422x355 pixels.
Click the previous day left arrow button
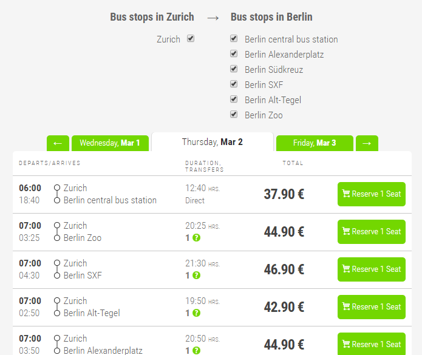click(x=58, y=143)
